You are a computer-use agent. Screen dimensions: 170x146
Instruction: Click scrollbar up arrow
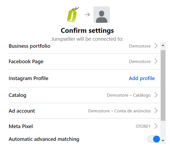pos(163,45)
